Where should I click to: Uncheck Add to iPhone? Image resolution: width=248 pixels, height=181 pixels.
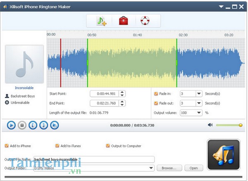7,146
